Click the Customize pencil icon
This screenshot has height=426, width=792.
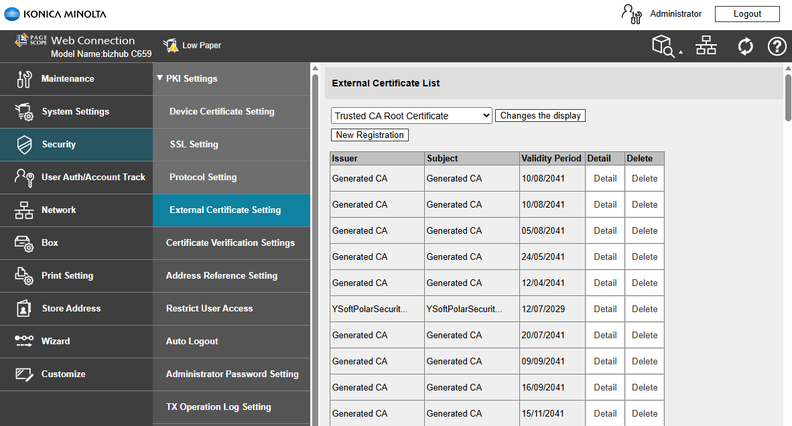pos(24,374)
